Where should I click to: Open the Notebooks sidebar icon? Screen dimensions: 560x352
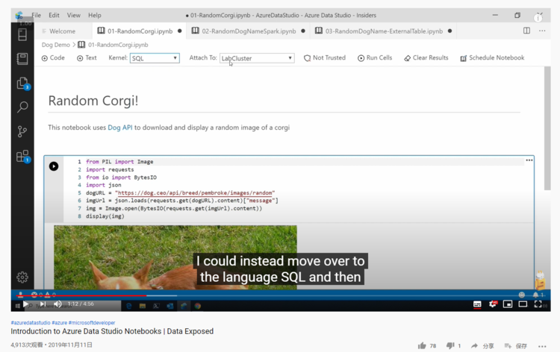[22, 59]
